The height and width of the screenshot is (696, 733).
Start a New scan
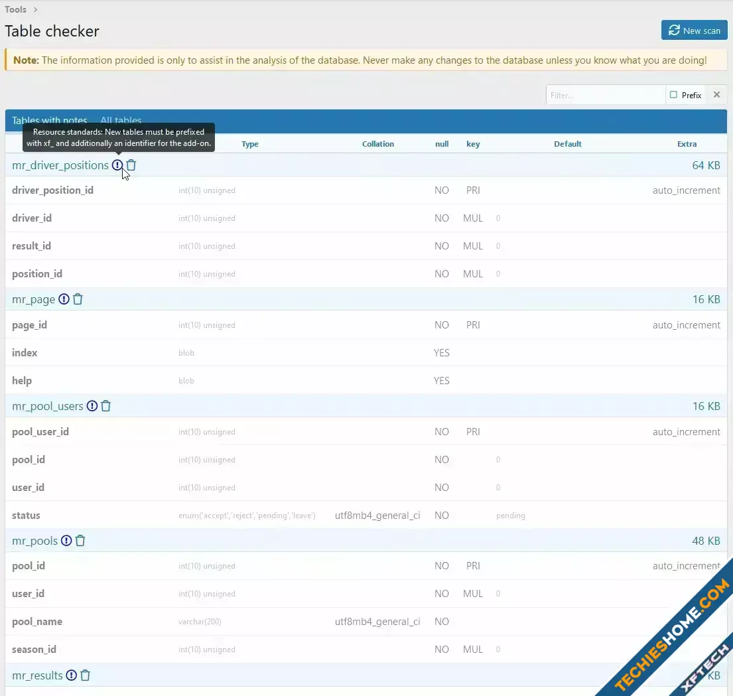point(694,31)
